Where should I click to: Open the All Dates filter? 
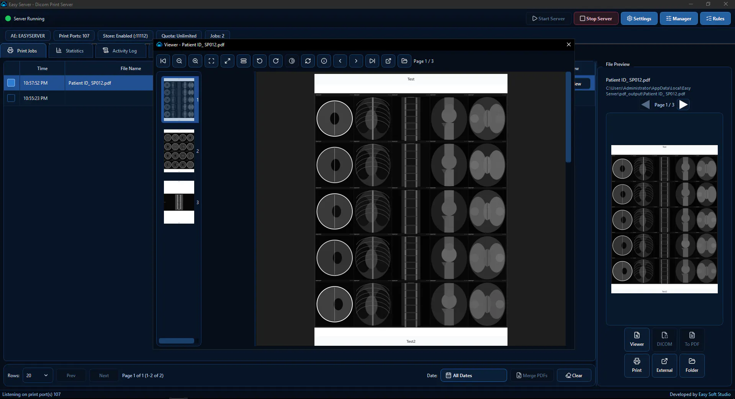(473, 375)
